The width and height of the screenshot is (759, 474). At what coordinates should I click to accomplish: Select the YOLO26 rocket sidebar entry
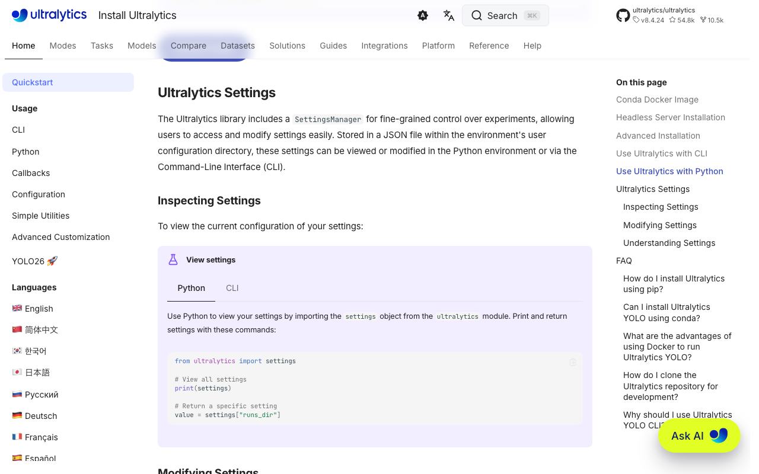tap(34, 261)
